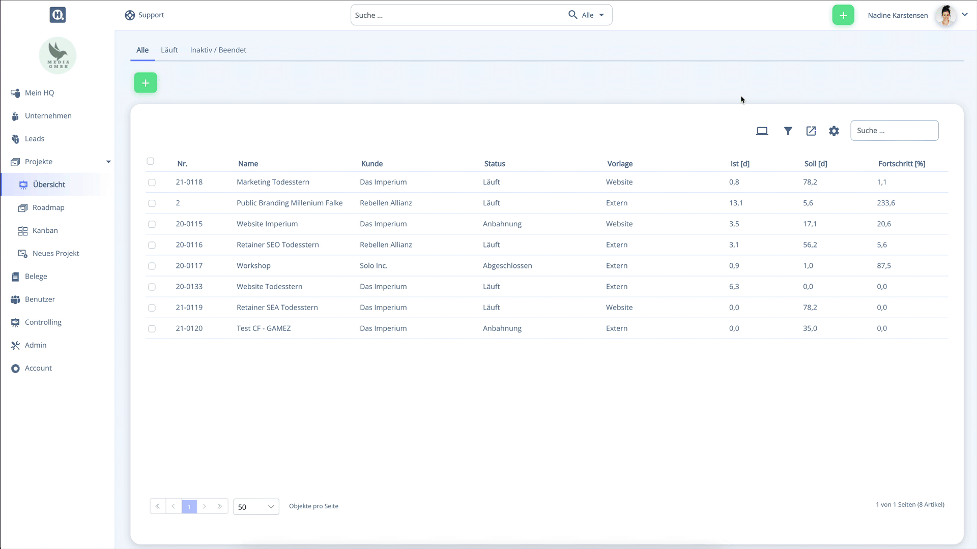
Task: Open the Kanban board view
Action: (45, 230)
